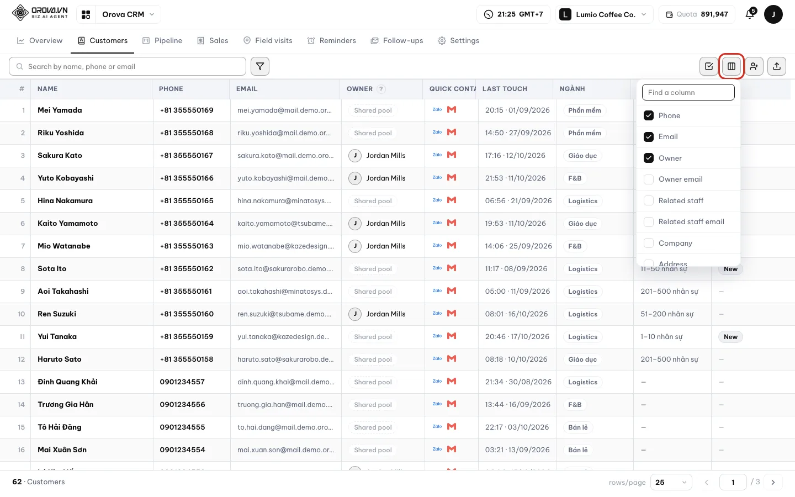Open the Pipeline tab
Viewport: 795px width, 497px height.
pos(162,41)
